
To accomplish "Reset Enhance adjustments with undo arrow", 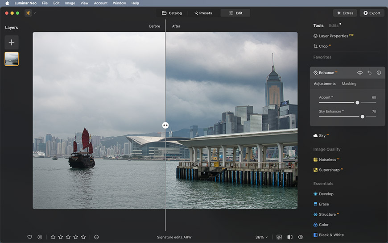I will pyautogui.click(x=369, y=73).
